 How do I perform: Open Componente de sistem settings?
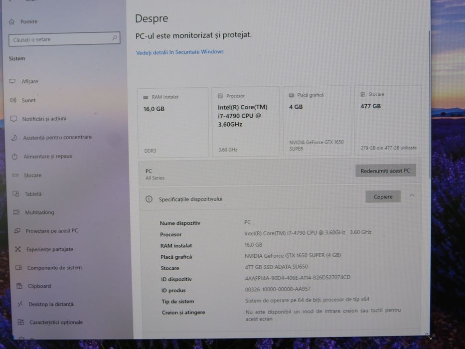tap(54, 268)
